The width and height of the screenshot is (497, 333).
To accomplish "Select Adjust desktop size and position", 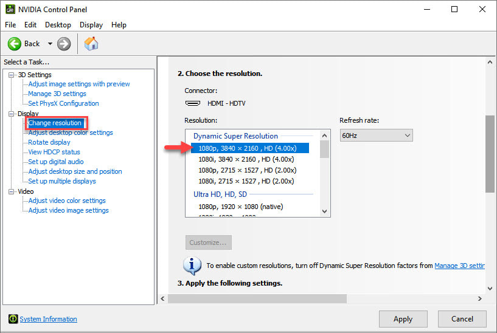I will [75, 171].
